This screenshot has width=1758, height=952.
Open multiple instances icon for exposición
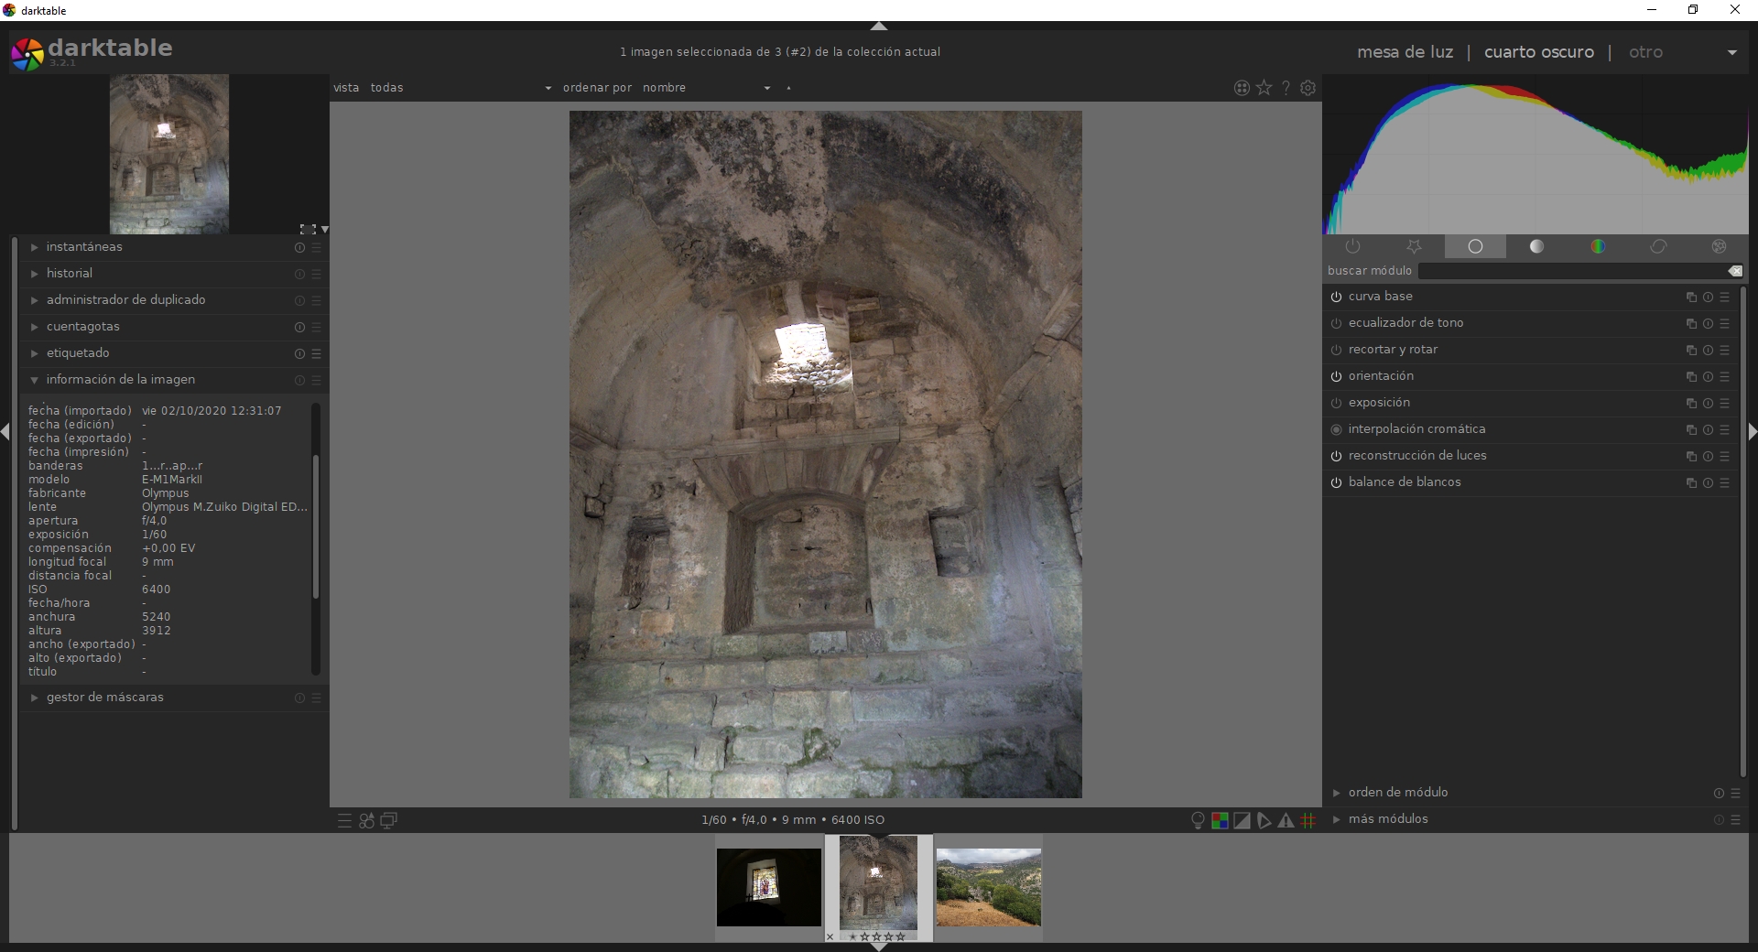(1691, 404)
